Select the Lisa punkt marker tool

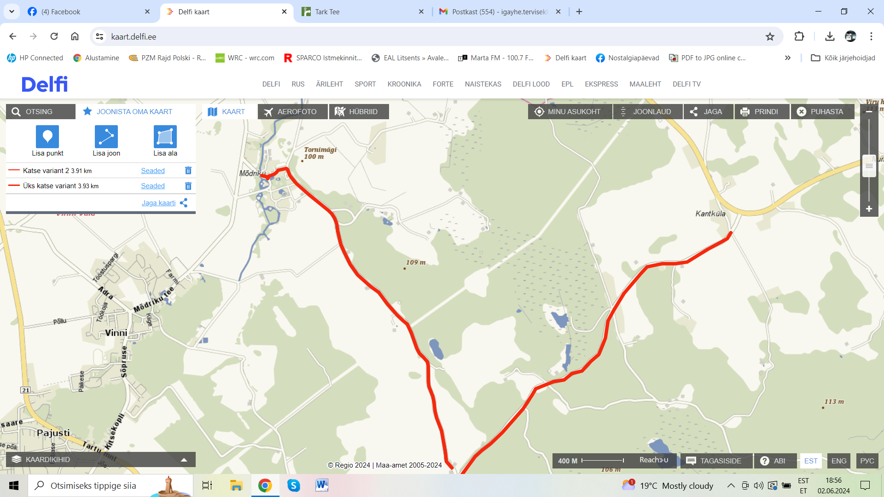pyautogui.click(x=47, y=141)
